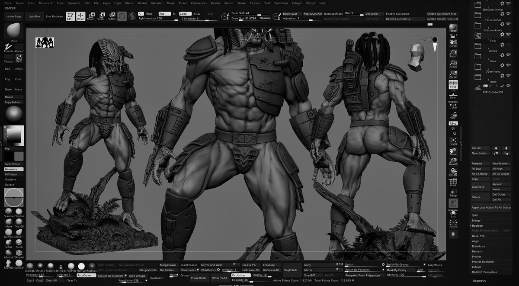This screenshot has height=286, width=519.
Task: Click the Zoom canvas icon
Action: click(453, 53)
